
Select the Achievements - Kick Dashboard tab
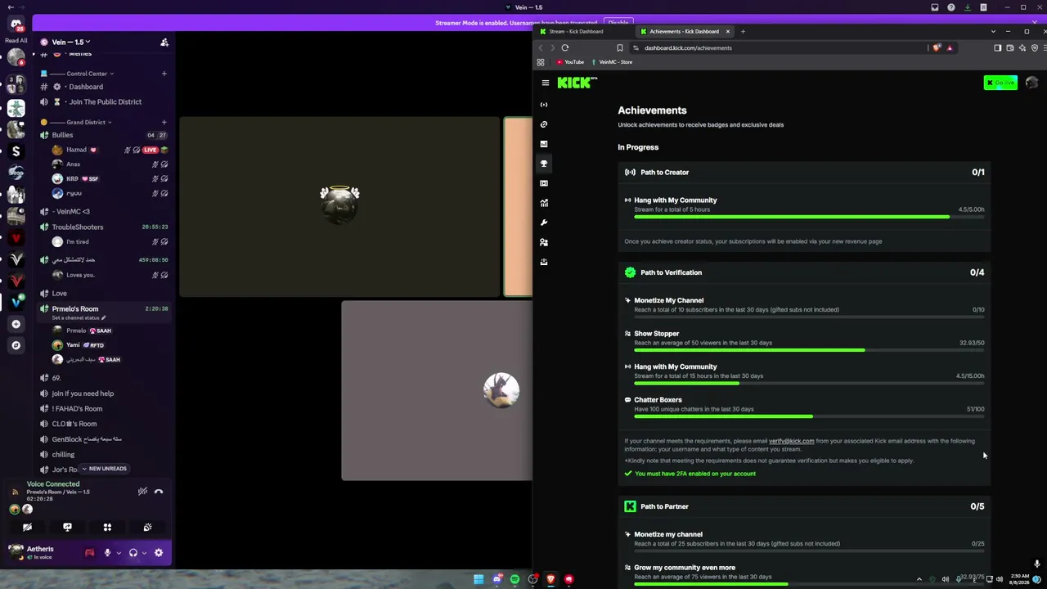(685, 31)
